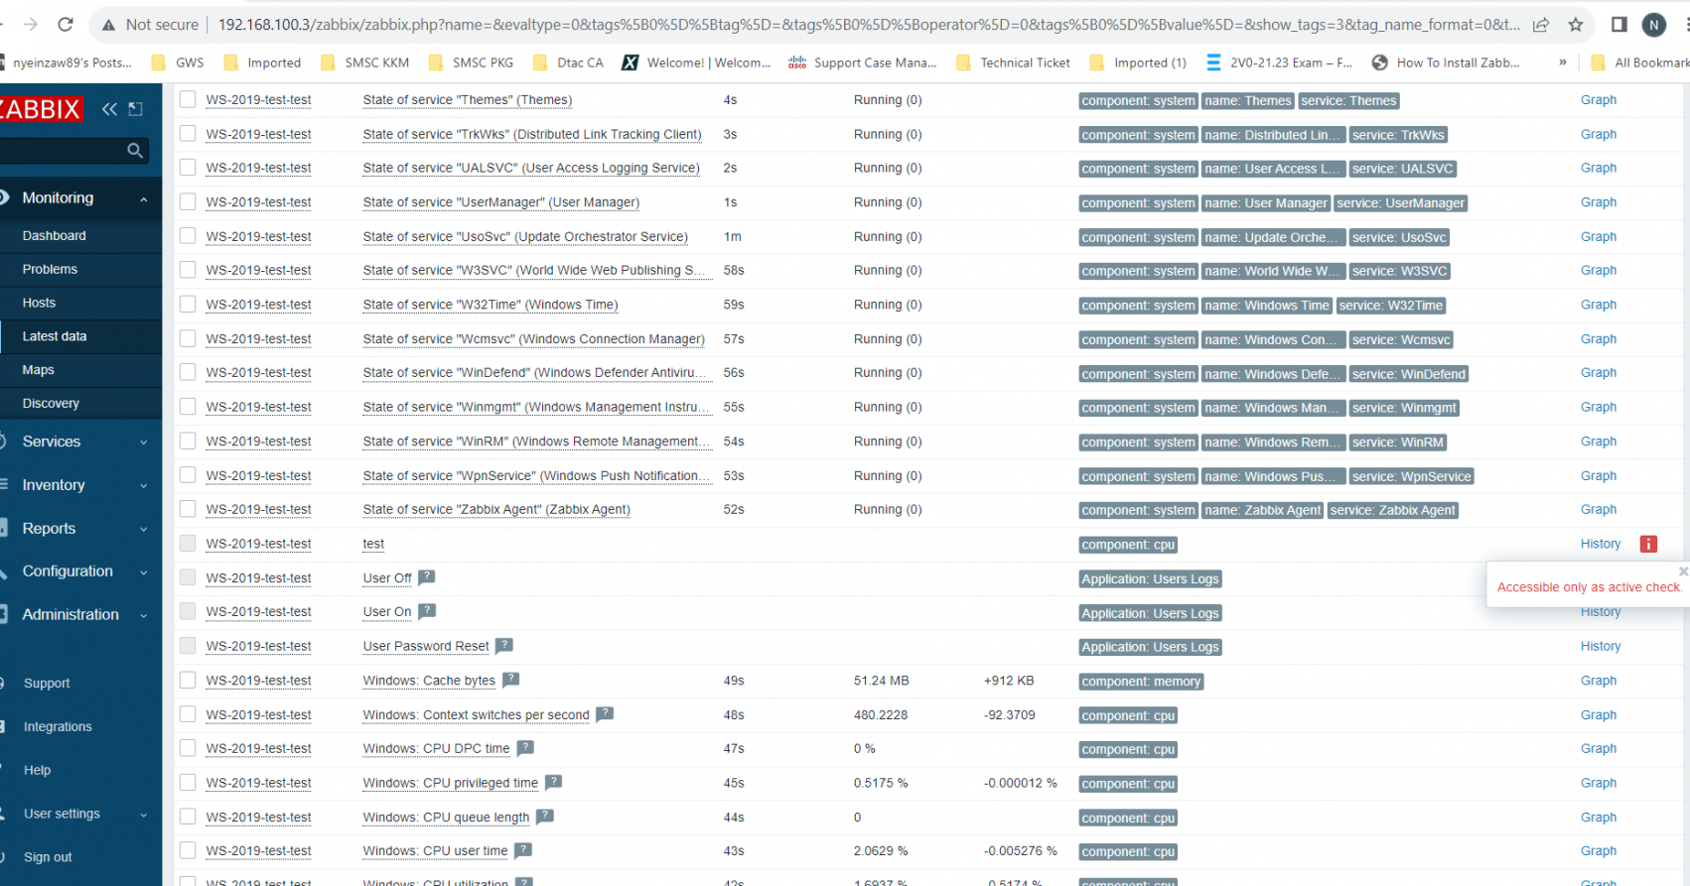Open help icon next to User Password Reset
Image resolution: width=1690 pixels, height=886 pixels.
pyautogui.click(x=504, y=646)
